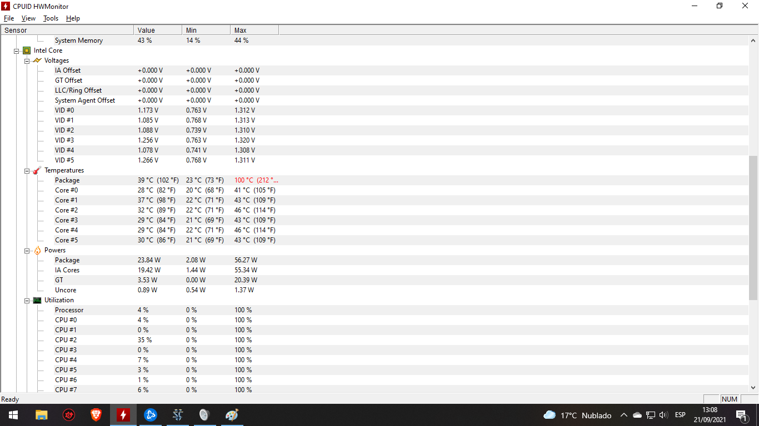Image resolution: width=759 pixels, height=426 pixels.
Task: Select the Intel Core tree label
Action: pyautogui.click(x=48, y=50)
